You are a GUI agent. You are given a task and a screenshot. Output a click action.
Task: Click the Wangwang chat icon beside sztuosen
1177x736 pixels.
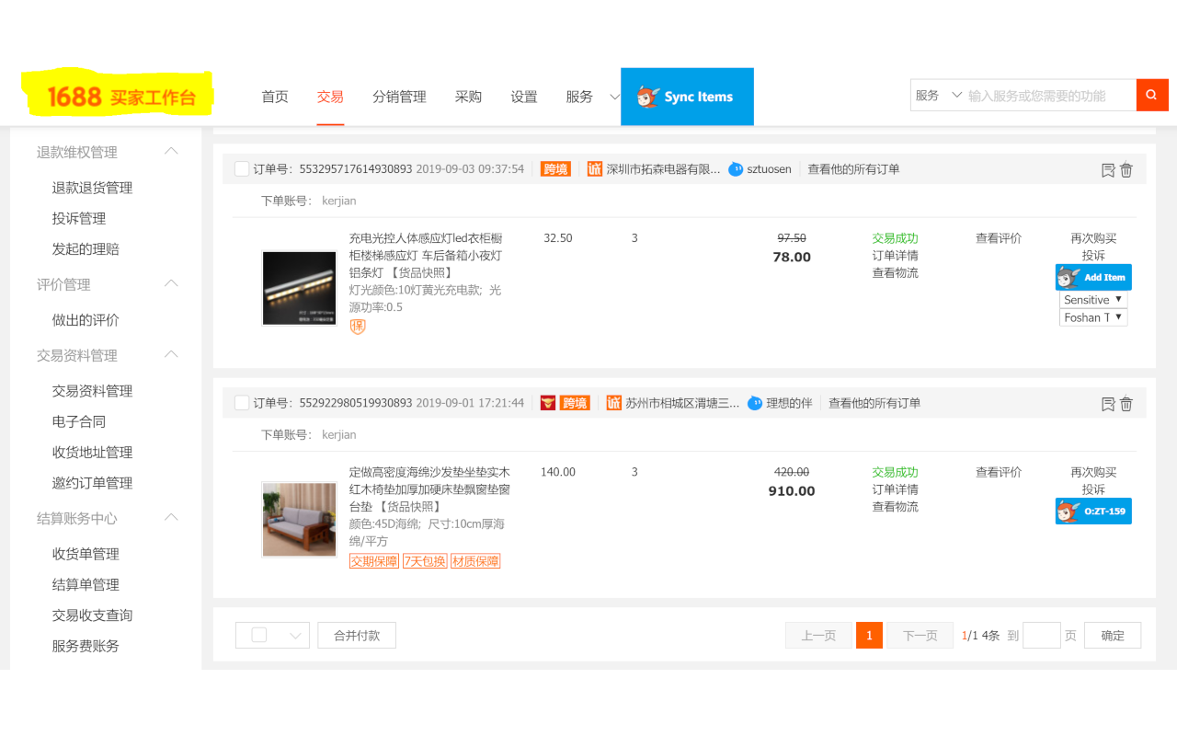pyautogui.click(x=736, y=169)
